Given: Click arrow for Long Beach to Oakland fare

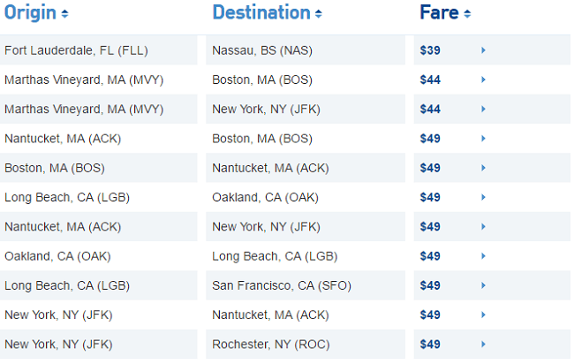Looking at the screenshot, I should coord(483,197).
